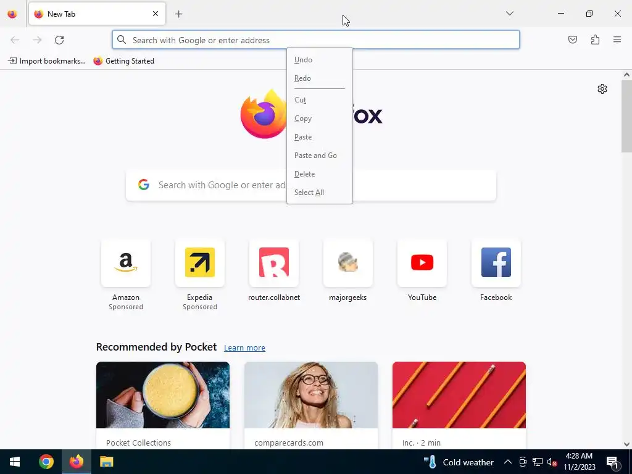Click the browser forward arrow
632x474 pixels.
coord(37,40)
